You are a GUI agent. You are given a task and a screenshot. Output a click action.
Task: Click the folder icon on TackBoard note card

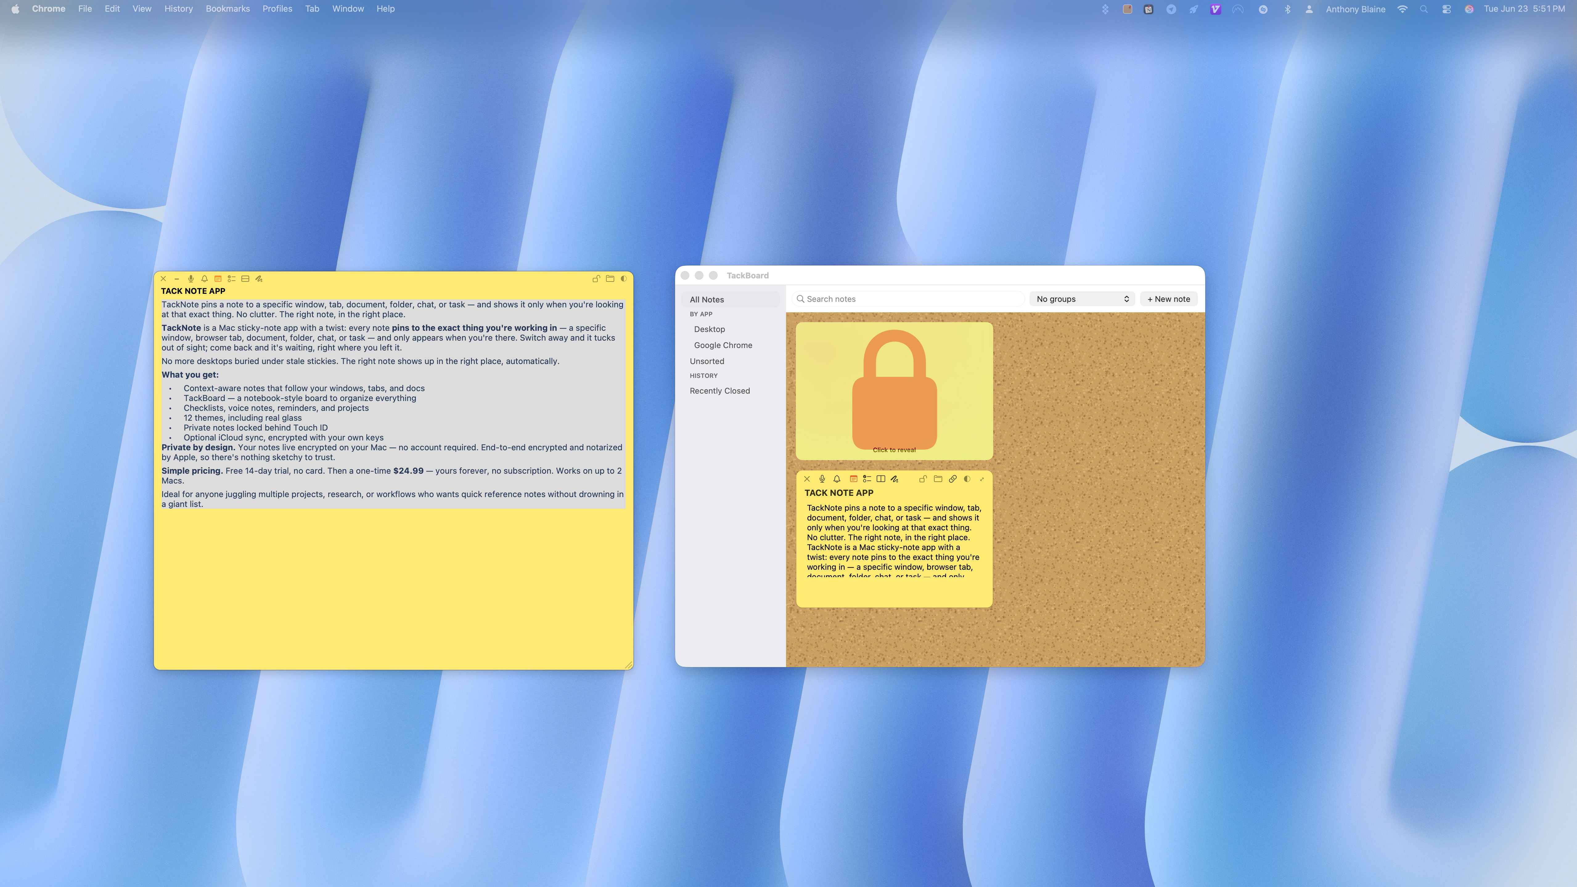[x=938, y=479]
